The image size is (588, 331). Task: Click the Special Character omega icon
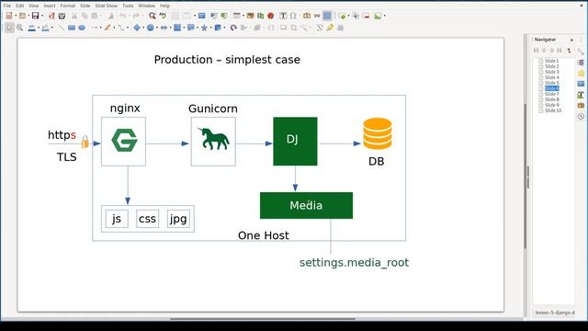(x=293, y=16)
